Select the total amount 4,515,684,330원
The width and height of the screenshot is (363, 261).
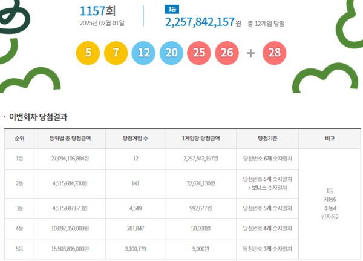point(70,183)
